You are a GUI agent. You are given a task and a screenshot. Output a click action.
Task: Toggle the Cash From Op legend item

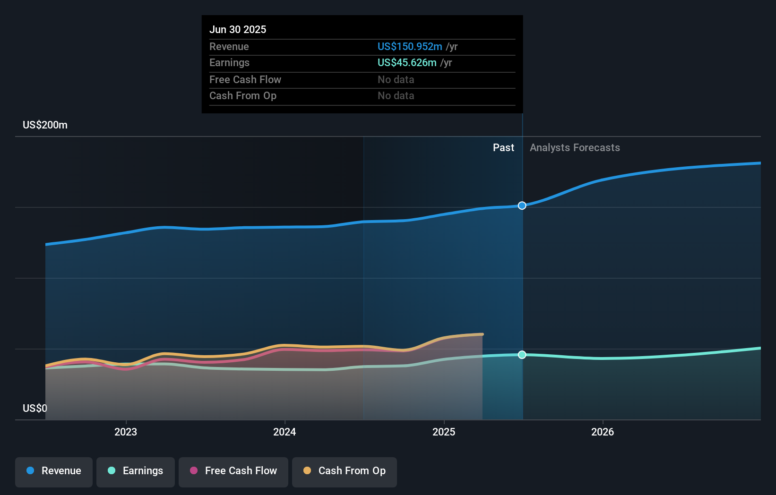pos(345,471)
